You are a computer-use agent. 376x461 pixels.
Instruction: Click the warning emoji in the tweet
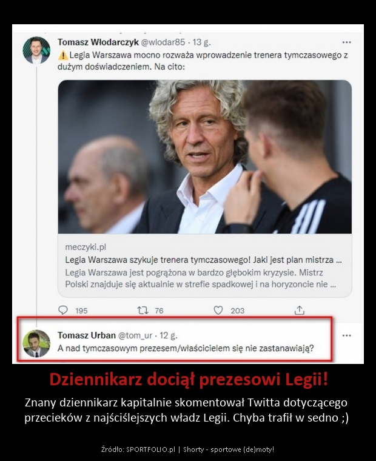tap(62, 55)
